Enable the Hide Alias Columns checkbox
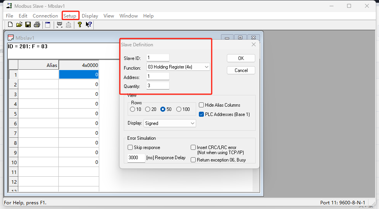Screen dimensions: 379x209 tap(202, 105)
